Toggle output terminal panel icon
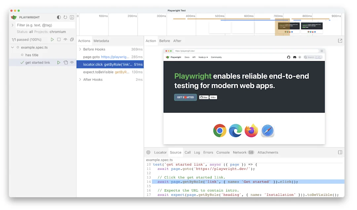The image size is (357, 210). [72, 17]
